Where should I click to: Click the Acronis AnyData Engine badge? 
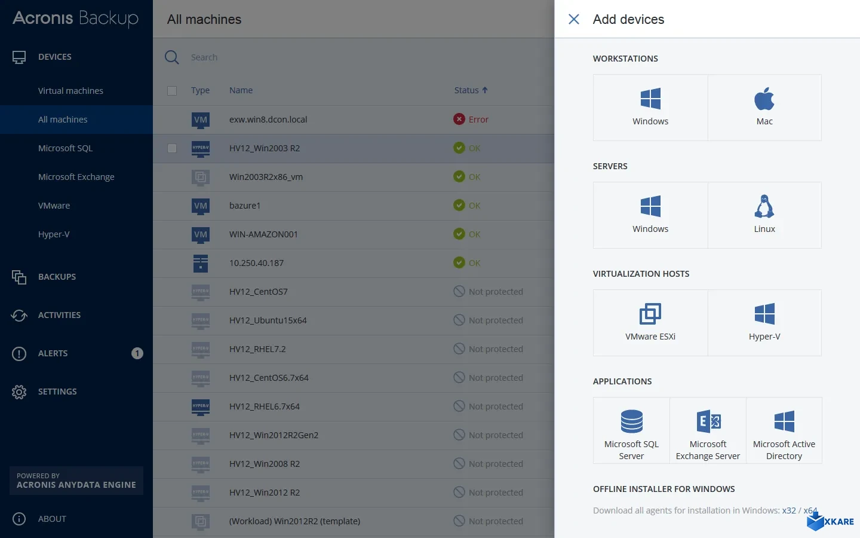pos(76,481)
